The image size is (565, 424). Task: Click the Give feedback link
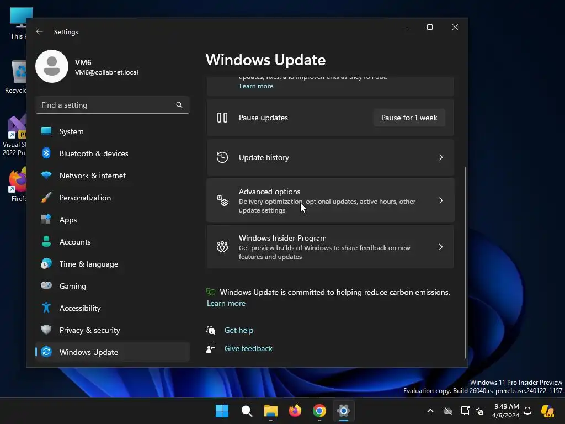click(248, 348)
